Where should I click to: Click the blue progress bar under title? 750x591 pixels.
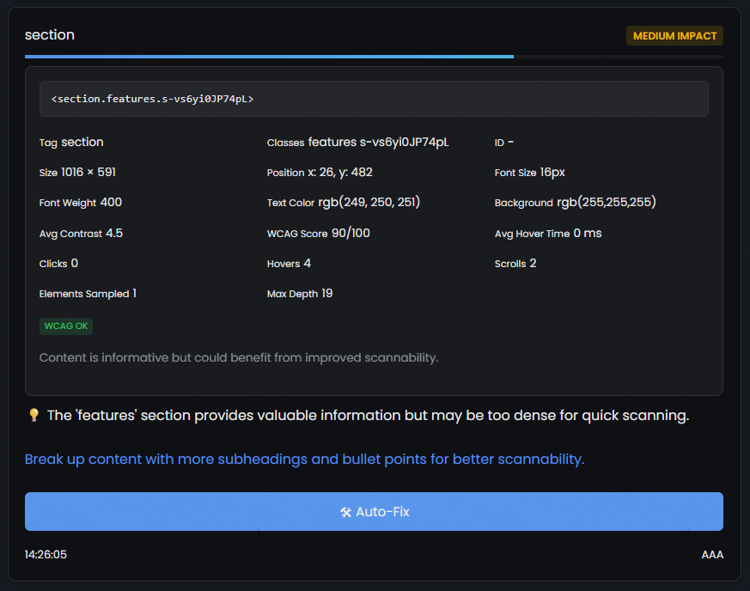click(x=269, y=57)
